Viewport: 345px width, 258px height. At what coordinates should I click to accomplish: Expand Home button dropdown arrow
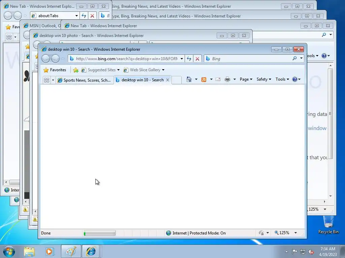(196, 79)
